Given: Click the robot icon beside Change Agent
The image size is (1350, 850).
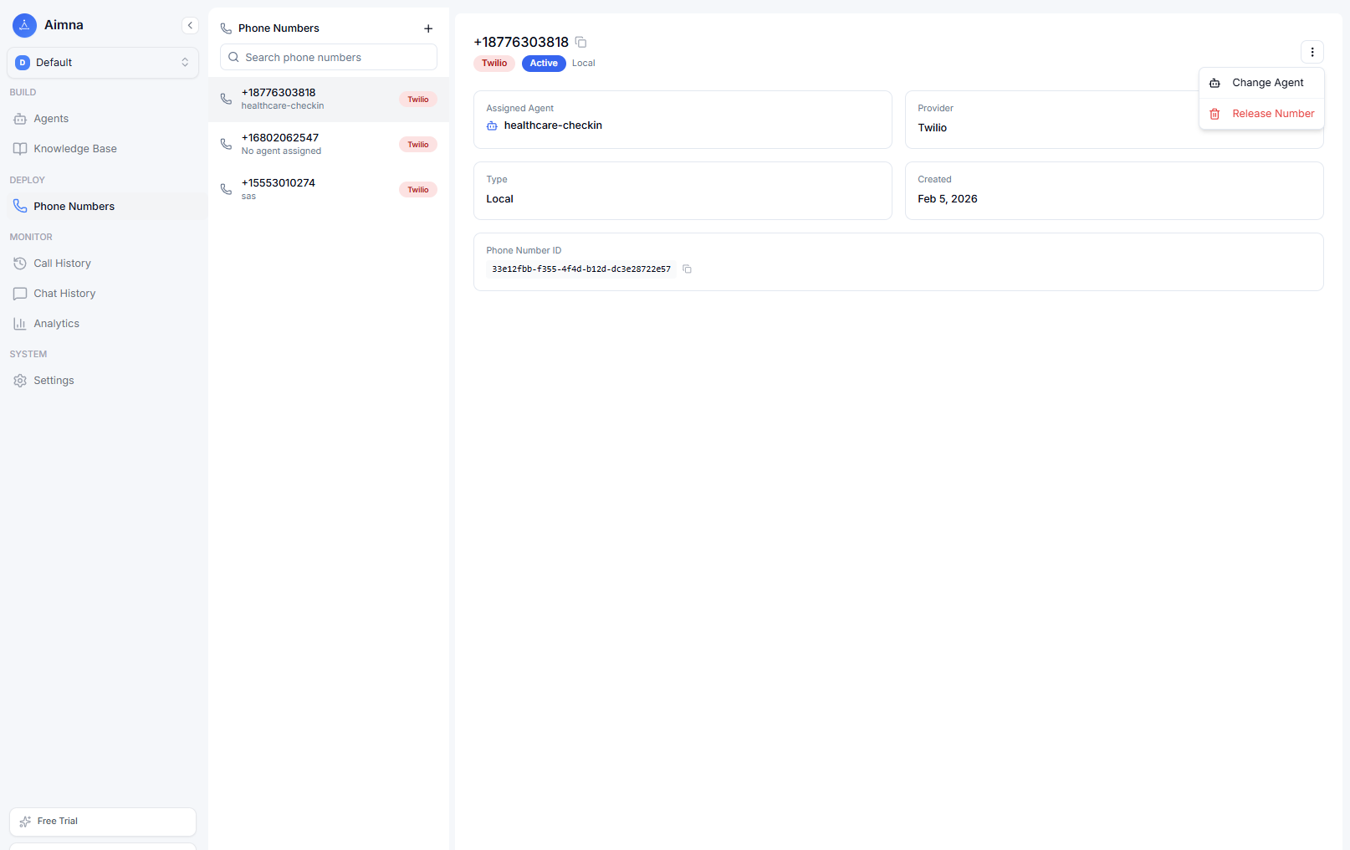Looking at the screenshot, I should pyautogui.click(x=1214, y=83).
